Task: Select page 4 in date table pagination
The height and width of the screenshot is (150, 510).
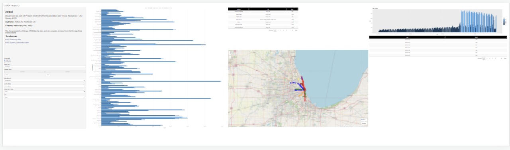Action: click(x=492, y=58)
